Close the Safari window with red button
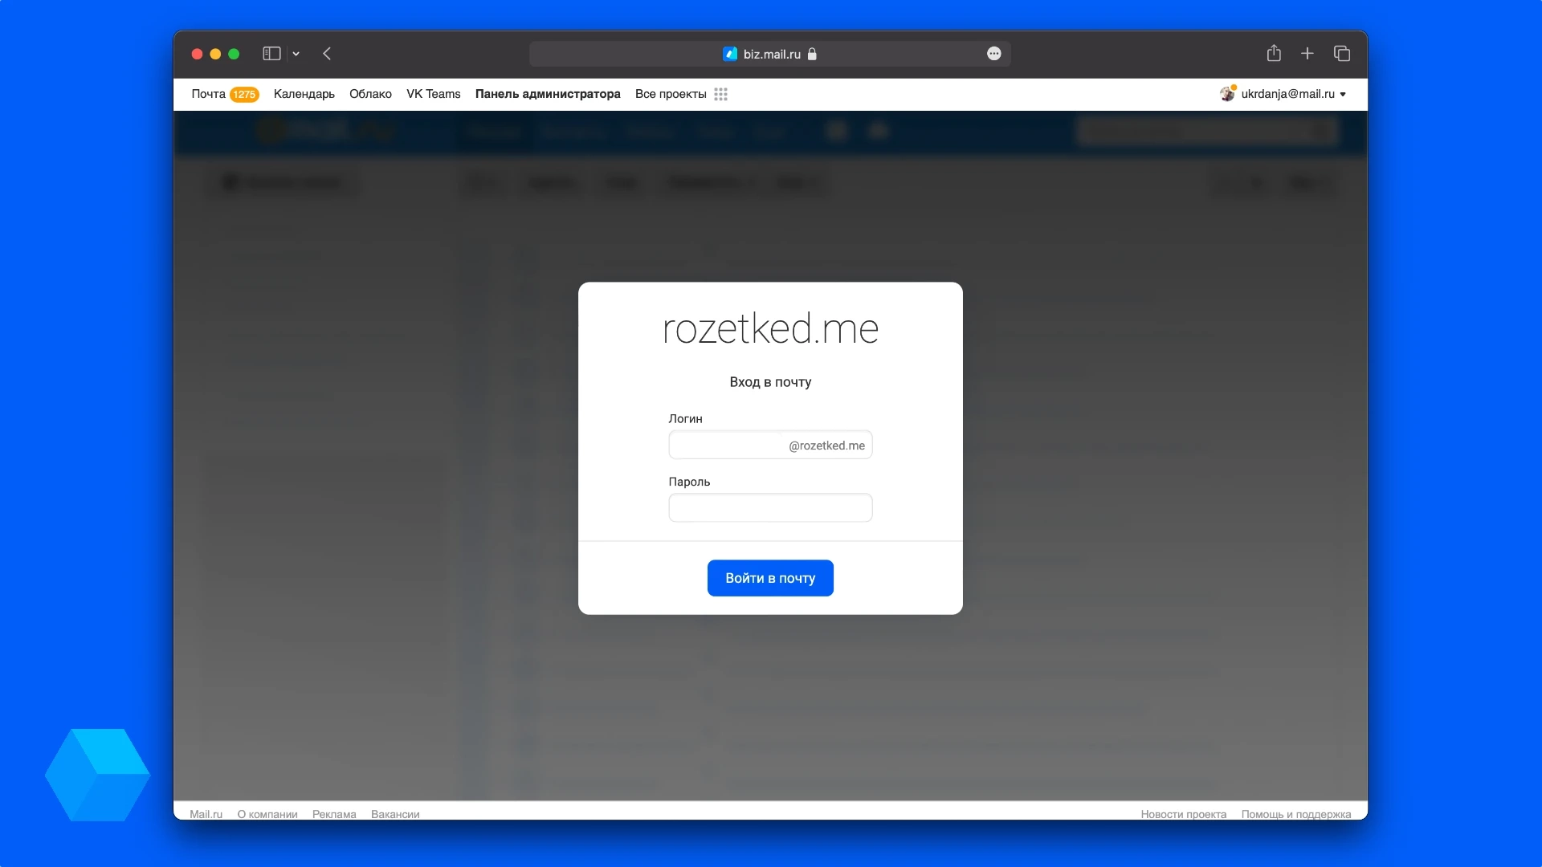 click(197, 54)
